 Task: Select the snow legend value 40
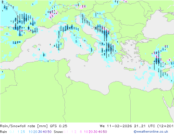(100, 132)
